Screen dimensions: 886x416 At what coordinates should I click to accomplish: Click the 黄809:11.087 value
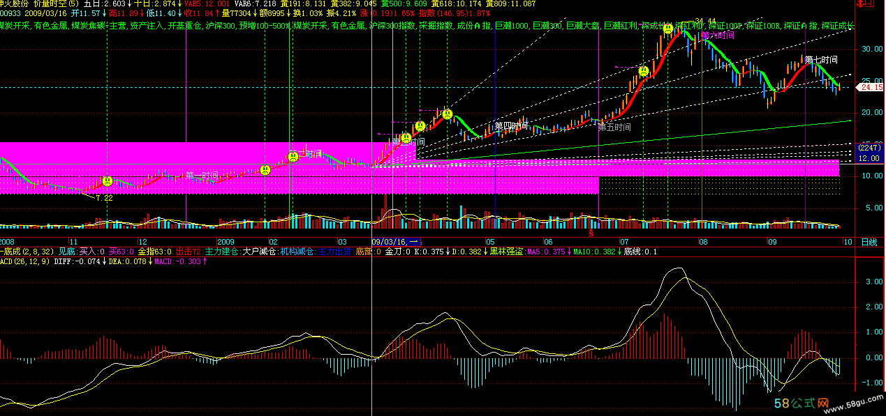pyautogui.click(x=511, y=4)
